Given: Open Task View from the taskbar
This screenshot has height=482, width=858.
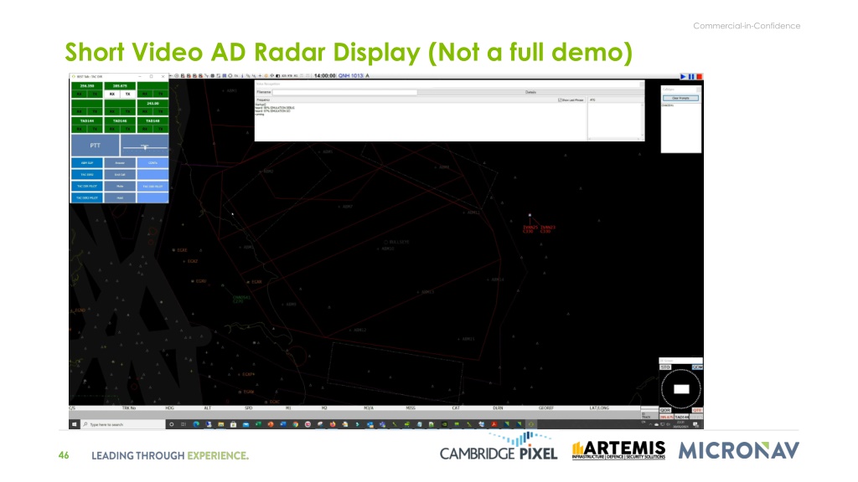Looking at the screenshot, I should (x=183, y=424).
